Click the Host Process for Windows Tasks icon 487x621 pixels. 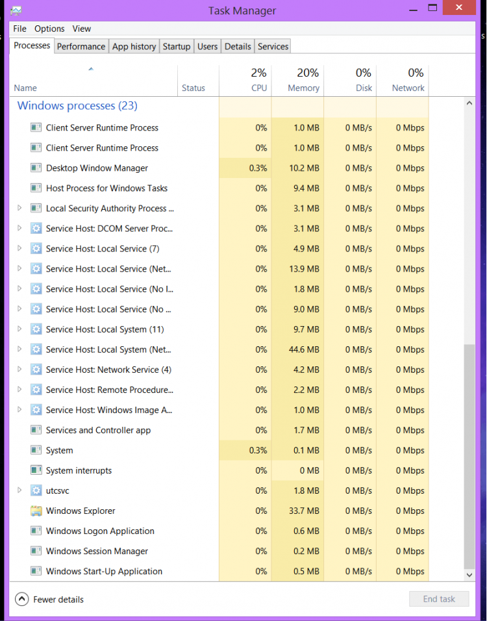click(x=36, y=188)
